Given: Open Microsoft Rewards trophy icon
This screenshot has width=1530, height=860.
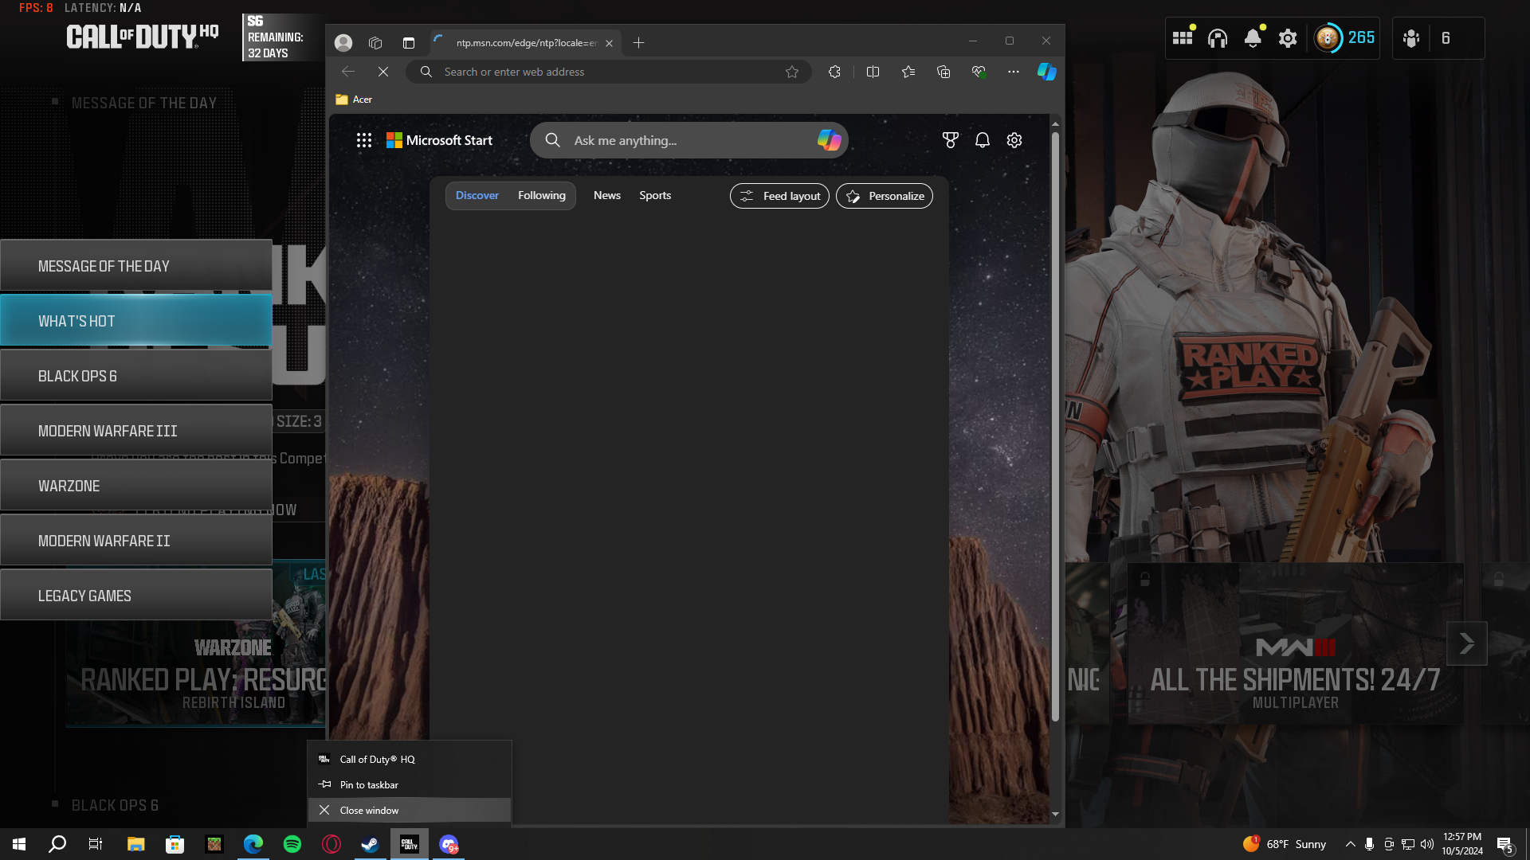Looking at the screenshot, I should (950, 140).
